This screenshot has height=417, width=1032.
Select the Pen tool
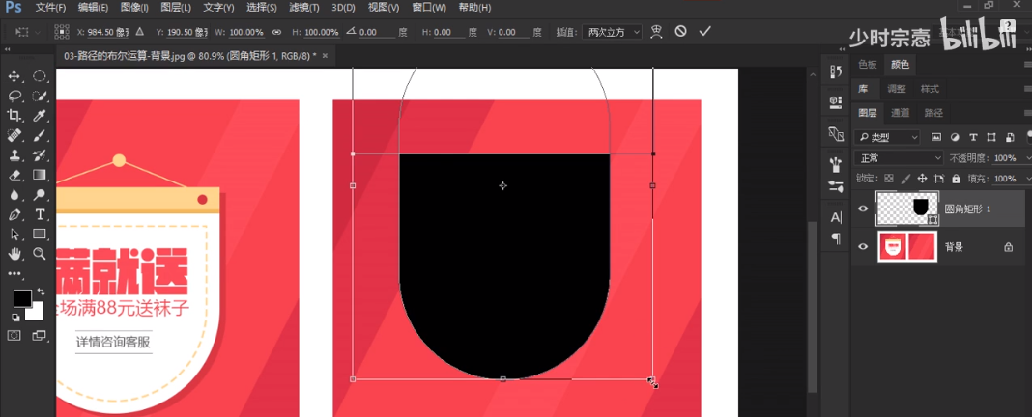tap(14, 214)
